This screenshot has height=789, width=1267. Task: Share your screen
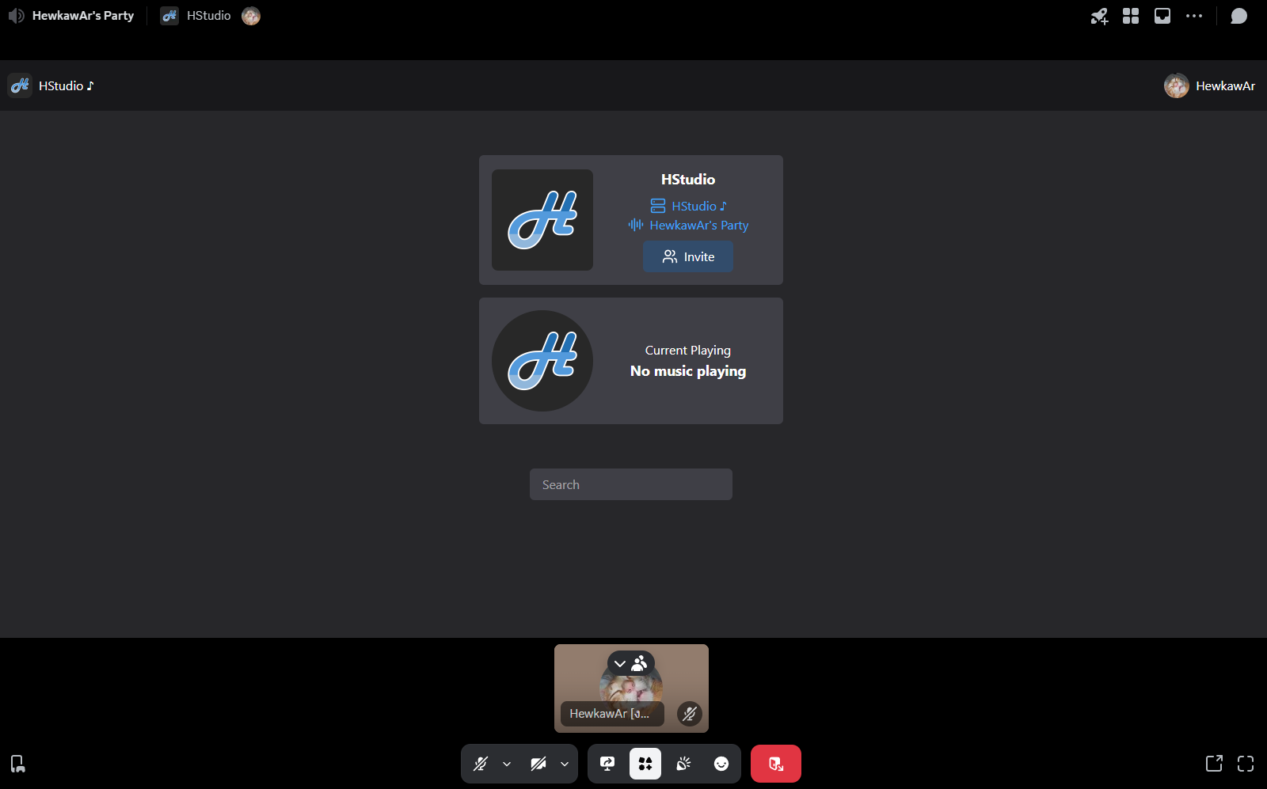pyautogui.click(x=607, y=764)
